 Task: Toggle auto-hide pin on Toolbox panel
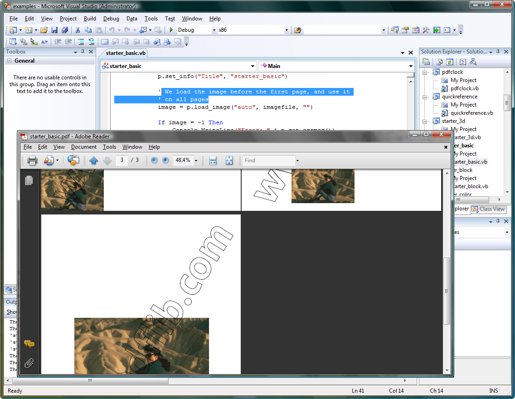click(83, 52)
